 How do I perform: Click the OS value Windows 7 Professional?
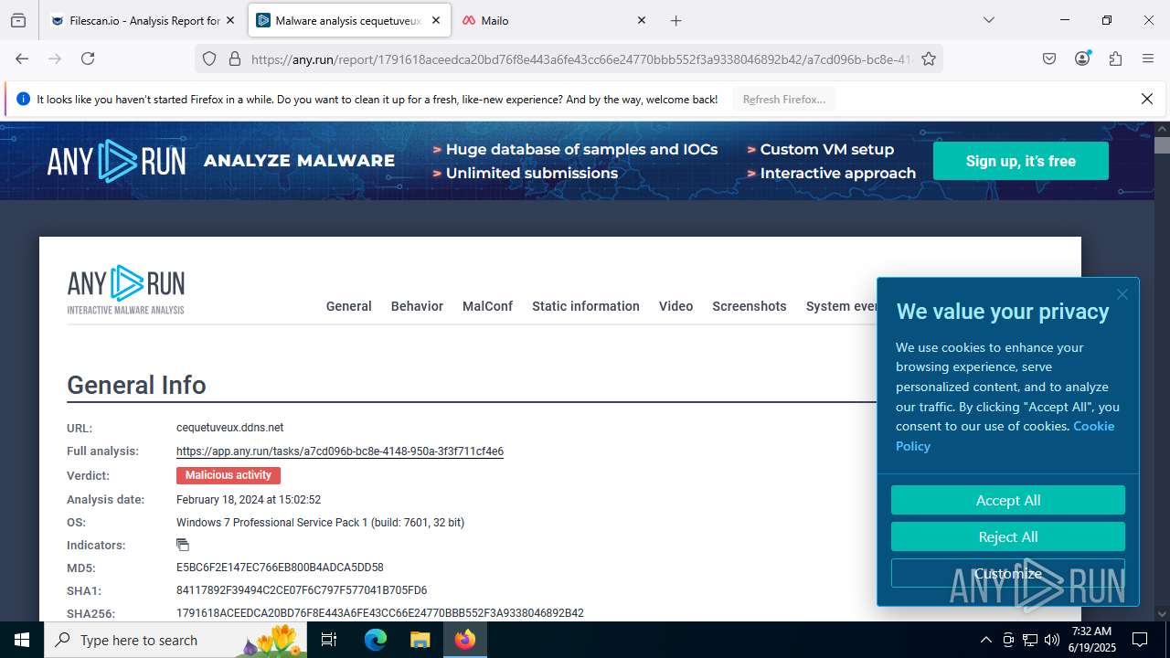pos(320,523)
